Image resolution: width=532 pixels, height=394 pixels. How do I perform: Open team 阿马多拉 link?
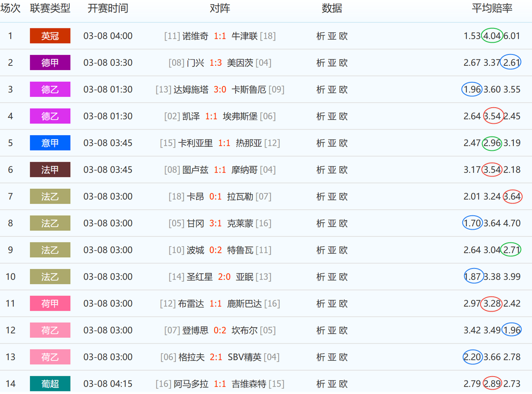(x=191, y=384)
